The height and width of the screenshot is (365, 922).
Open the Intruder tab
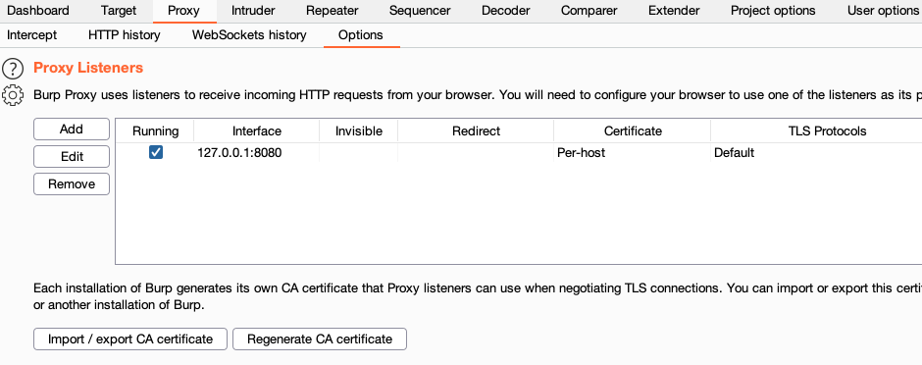253,11
